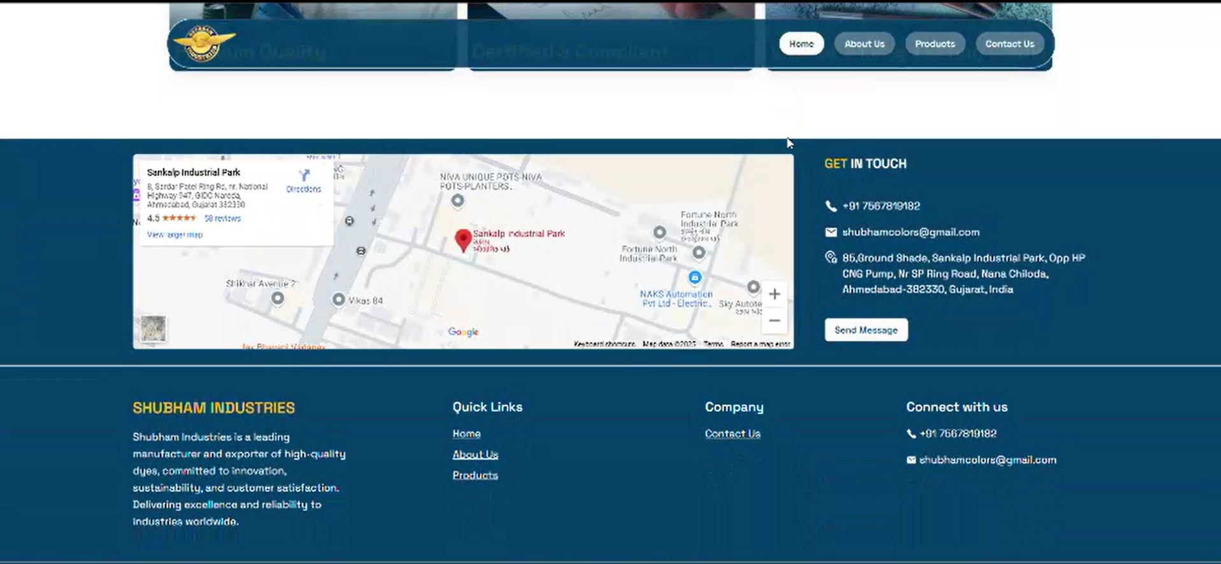Zoom in the map with plus button
This screenshot has height=564, width=1221.
[774, 294]
